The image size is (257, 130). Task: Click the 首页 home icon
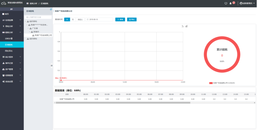pos(3,14)
